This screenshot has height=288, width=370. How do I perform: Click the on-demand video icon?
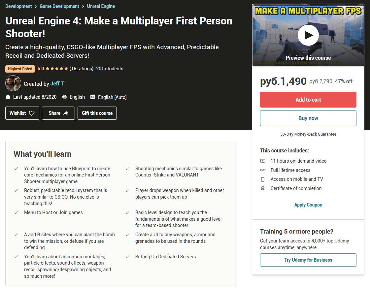point(263,161)
